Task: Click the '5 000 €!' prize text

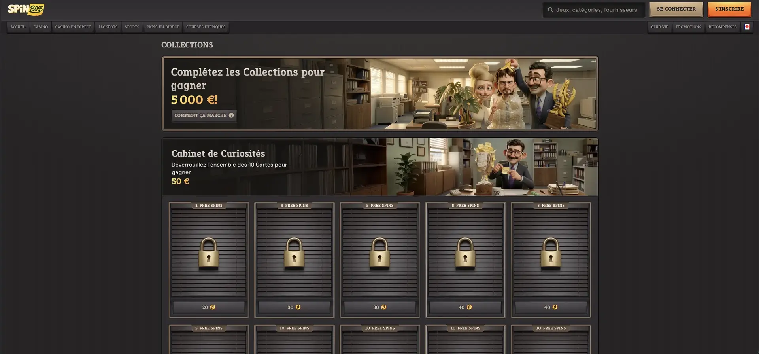Action: (194, 100)
